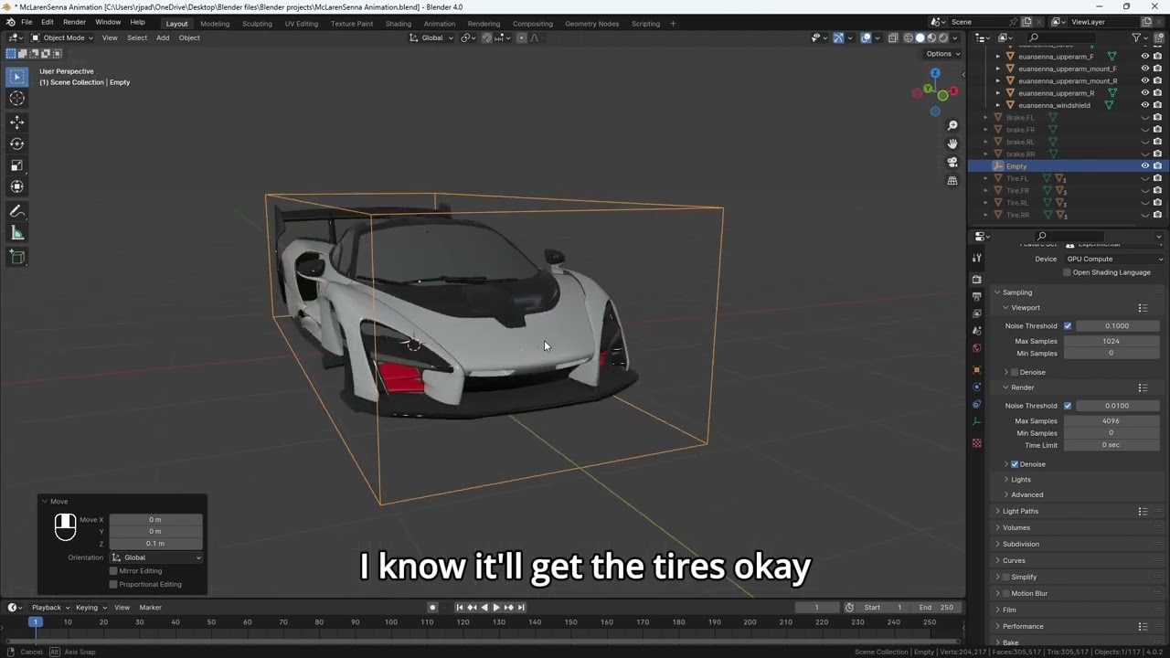Click the viewport zoom magnifier icon
1170x658 pixels.
pyautogui.click(x=952, y=125)
